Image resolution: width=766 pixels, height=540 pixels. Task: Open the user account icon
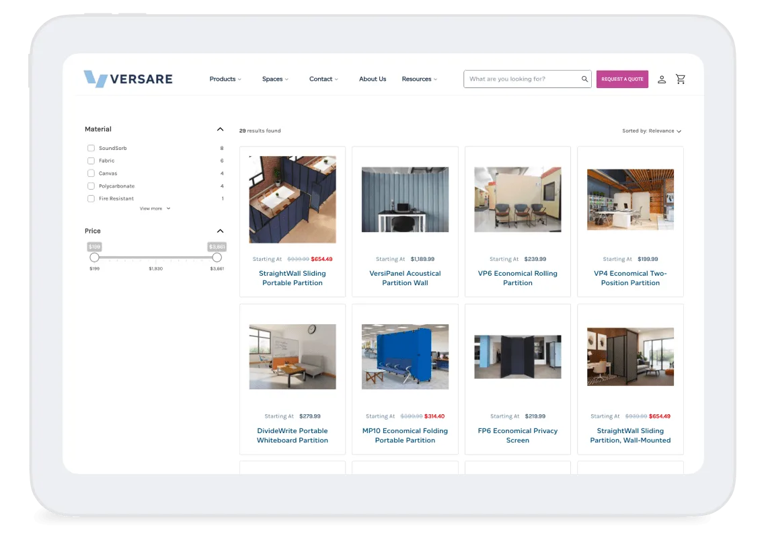click(x=662, y=79)
